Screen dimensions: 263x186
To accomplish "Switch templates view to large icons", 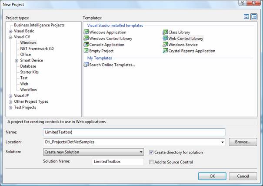I will click(x=246, y=17).
